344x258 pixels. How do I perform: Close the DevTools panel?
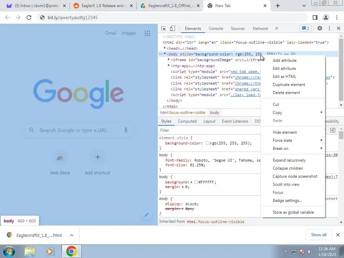click(x=339, y=28)
